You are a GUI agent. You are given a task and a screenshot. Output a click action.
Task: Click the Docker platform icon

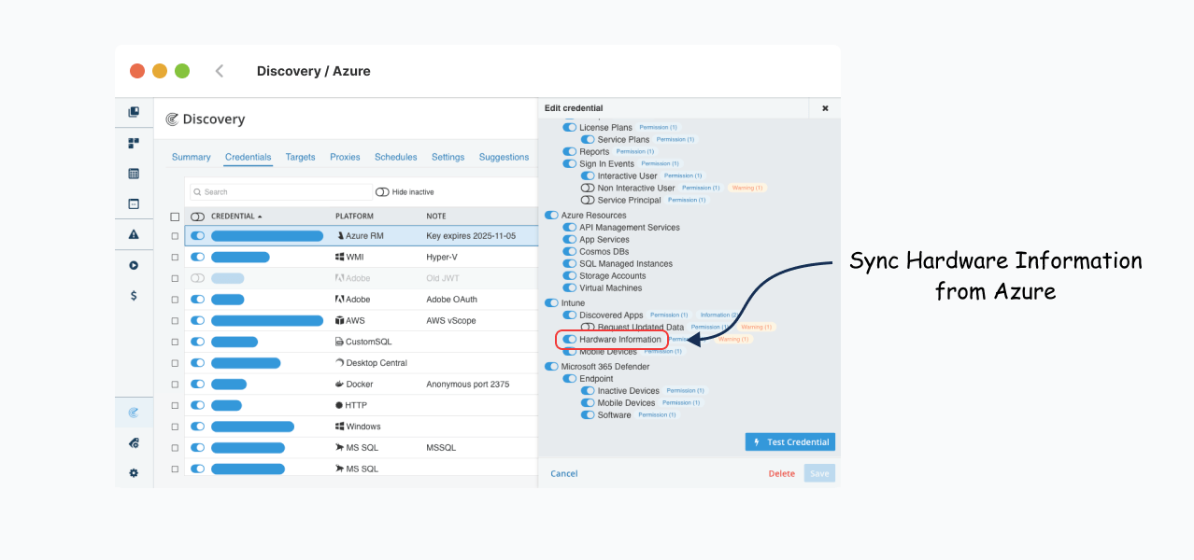pyautogui.click(x=340, y=385)
